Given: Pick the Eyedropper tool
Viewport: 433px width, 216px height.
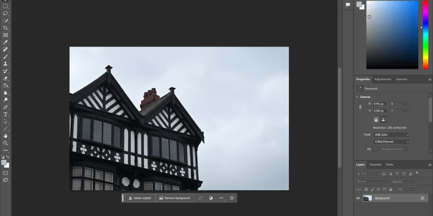Looking at the screenshot, I should point(5,42).
